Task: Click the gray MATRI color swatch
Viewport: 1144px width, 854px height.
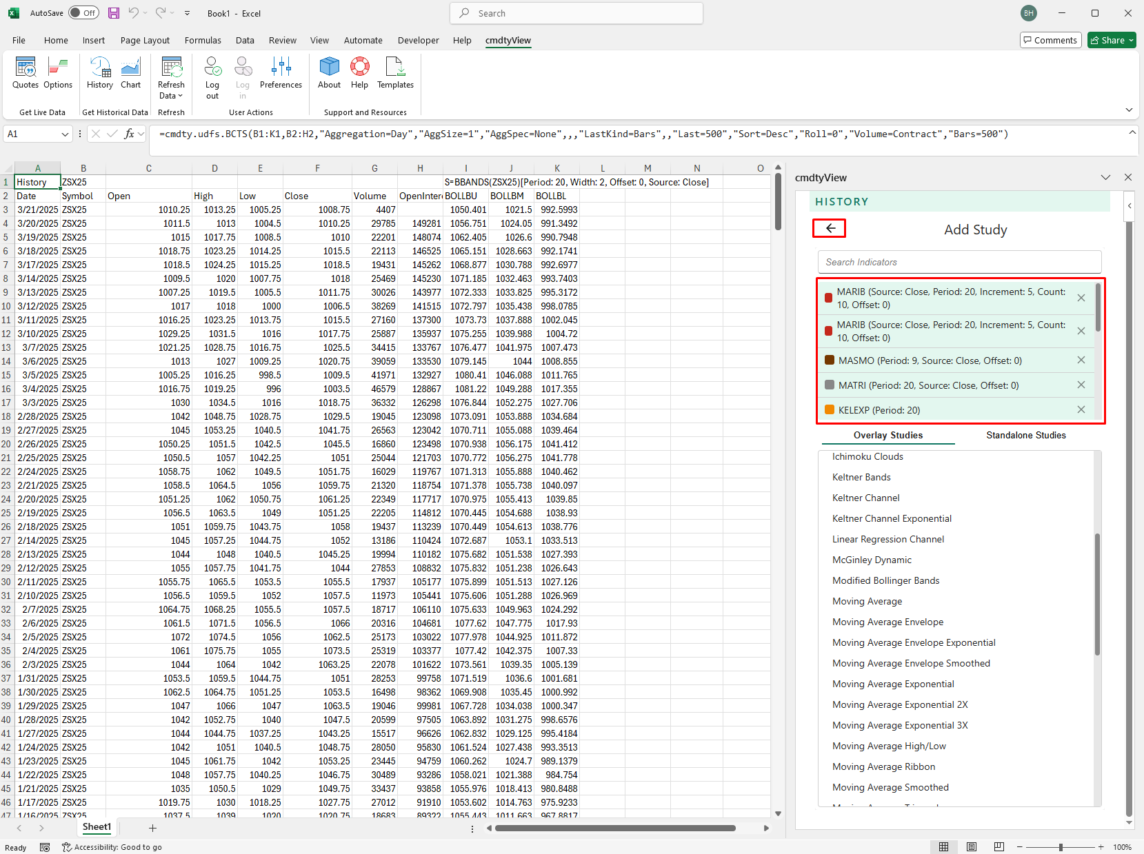Action: coord(830,385)
